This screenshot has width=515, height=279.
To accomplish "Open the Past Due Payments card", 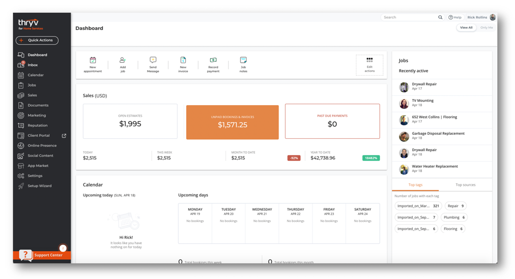I will [332, 121].
